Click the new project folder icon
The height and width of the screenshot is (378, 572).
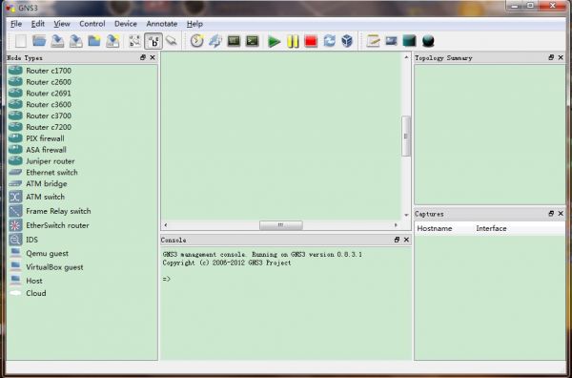pyautogui.click(x=94, y=41)
